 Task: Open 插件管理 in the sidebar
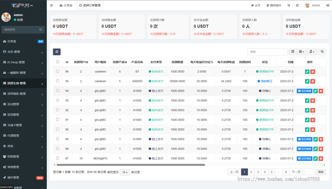coord(23,178)
